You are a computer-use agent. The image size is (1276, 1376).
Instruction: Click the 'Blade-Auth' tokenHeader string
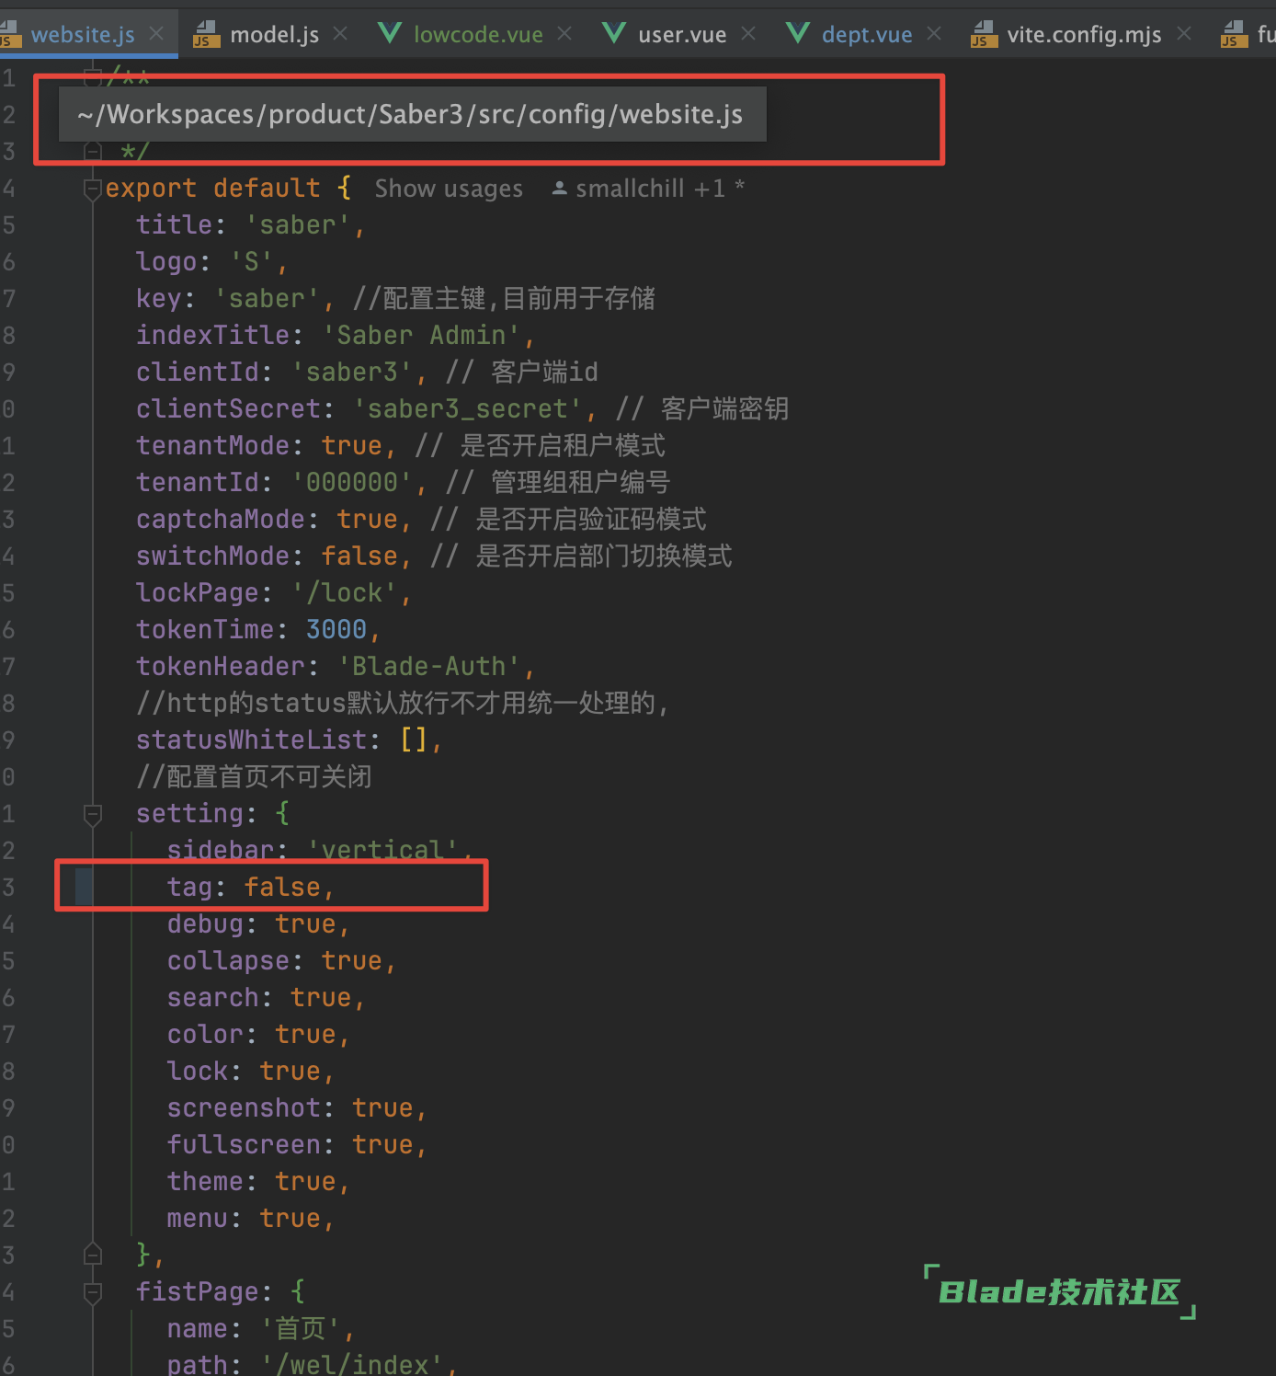coord(429,667)
